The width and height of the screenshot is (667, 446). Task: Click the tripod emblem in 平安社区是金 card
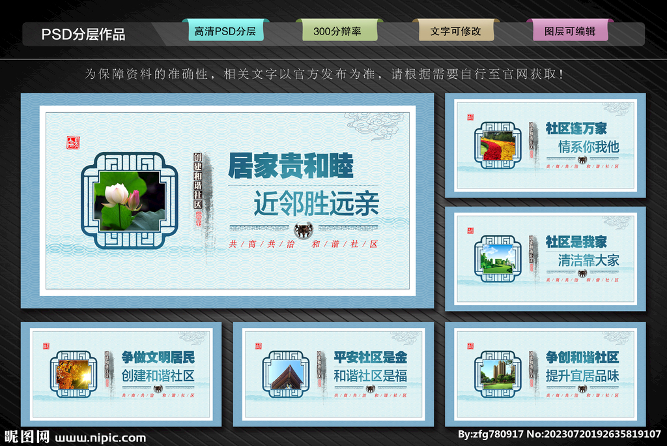pos(370,389)
